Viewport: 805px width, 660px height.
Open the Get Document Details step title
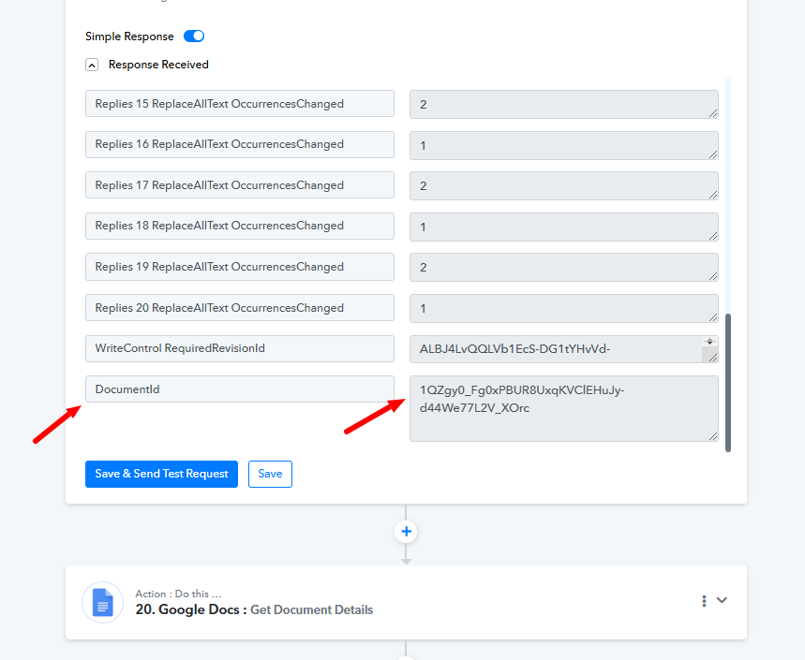point(311,609)
